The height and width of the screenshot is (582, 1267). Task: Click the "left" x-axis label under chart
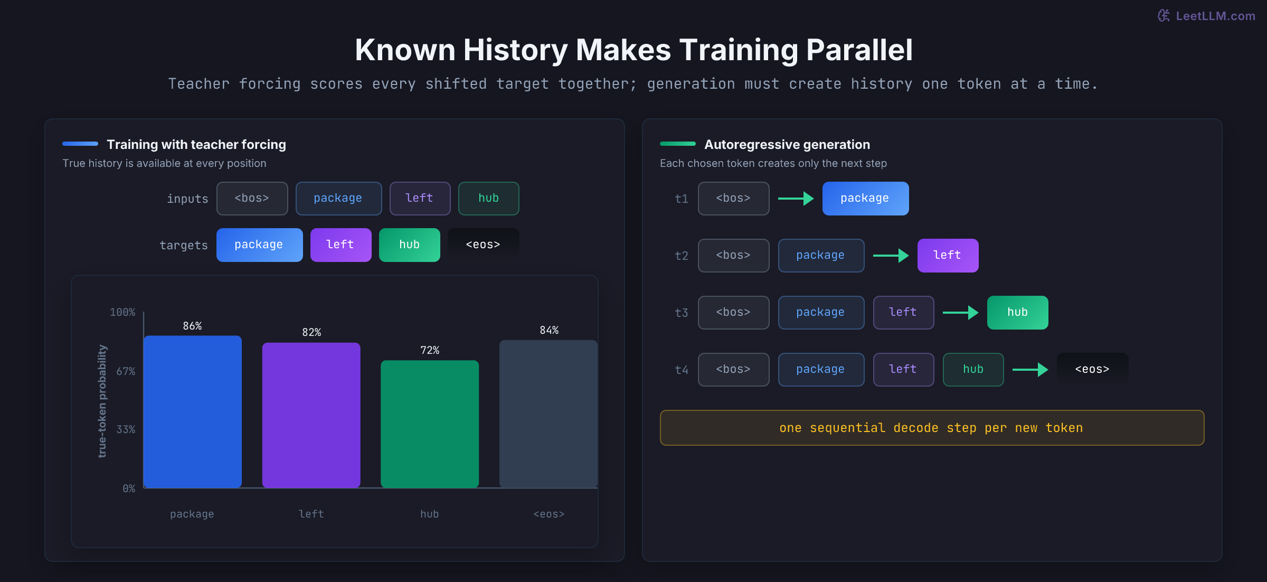click(x=311, y=514)
